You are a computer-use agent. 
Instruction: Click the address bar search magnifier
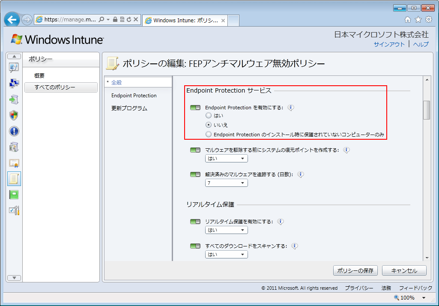pos(102,19)
